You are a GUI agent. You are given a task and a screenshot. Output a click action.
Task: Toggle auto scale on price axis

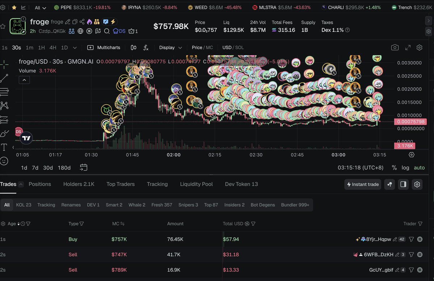(x=419, y=168)
